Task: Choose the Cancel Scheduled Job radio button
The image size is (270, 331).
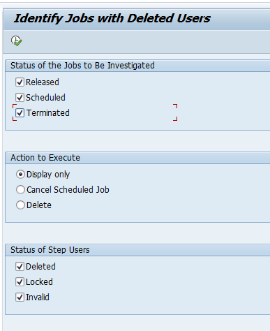Action: tap(20, 190)
